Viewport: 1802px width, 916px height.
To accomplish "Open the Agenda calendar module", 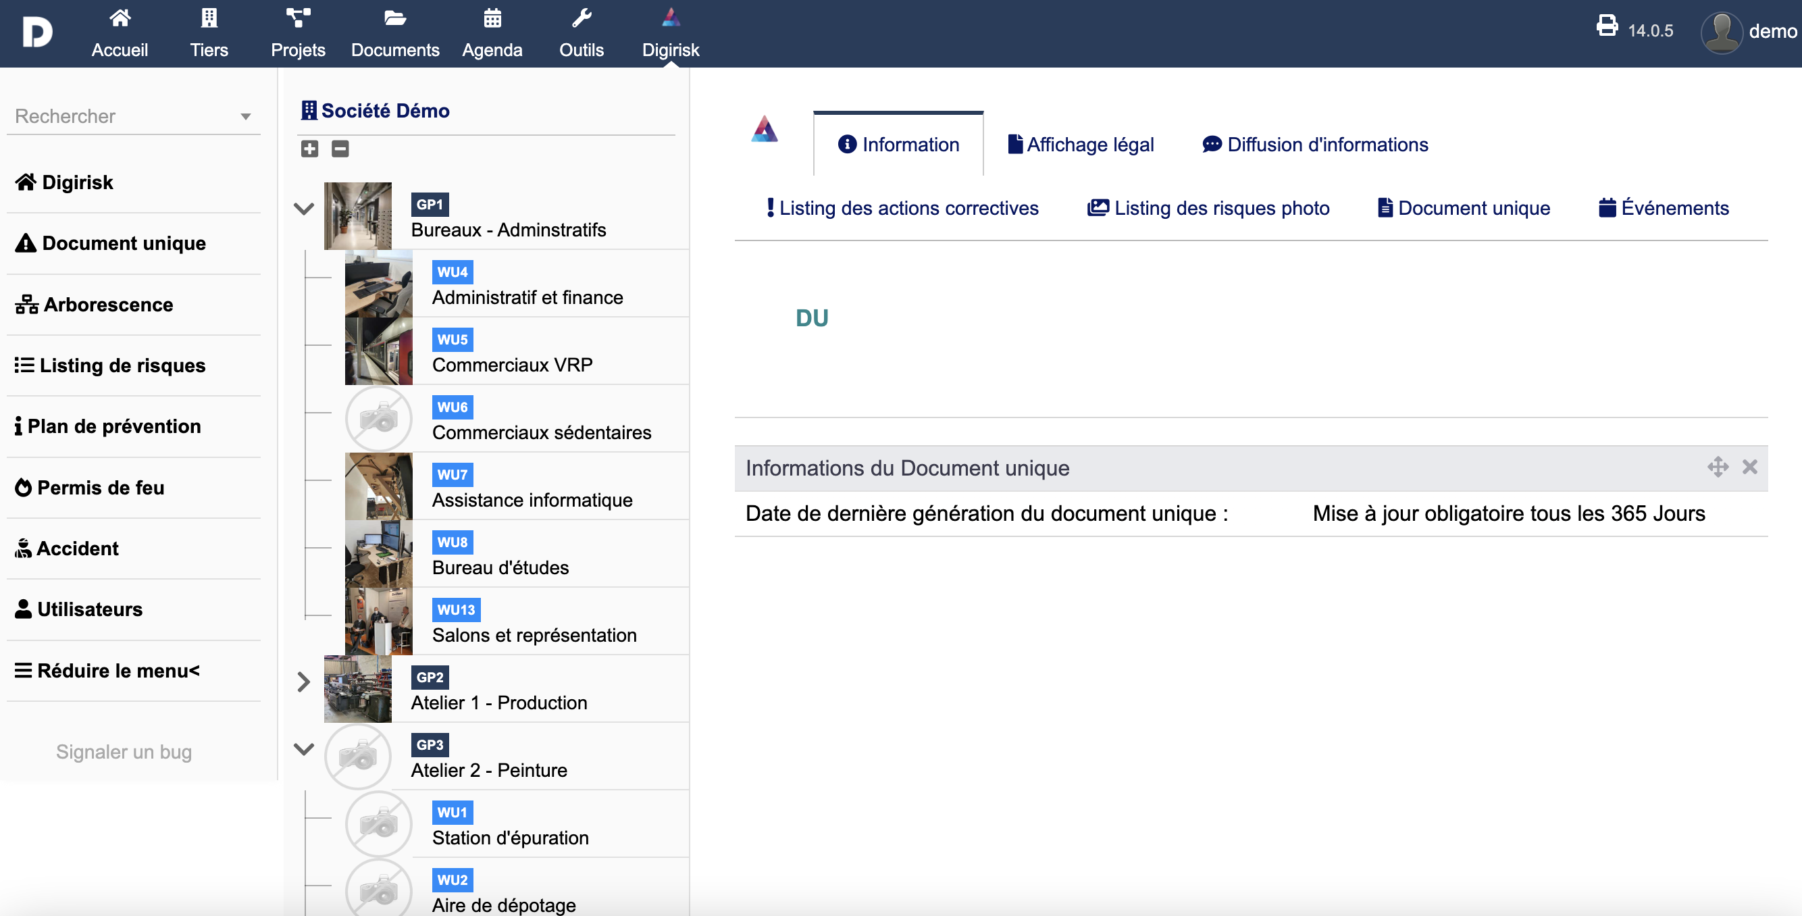I will pos(492,33).
